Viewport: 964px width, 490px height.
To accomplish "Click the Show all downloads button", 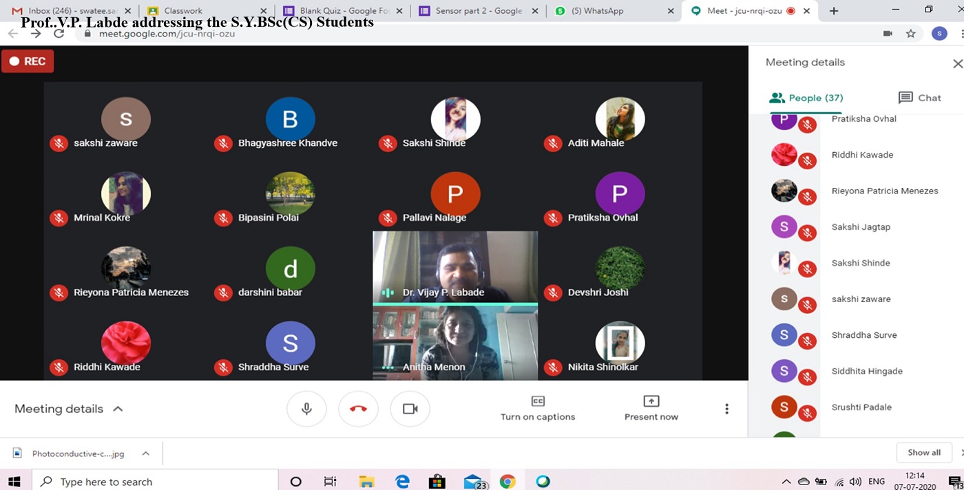I will [x=923, y=452].
